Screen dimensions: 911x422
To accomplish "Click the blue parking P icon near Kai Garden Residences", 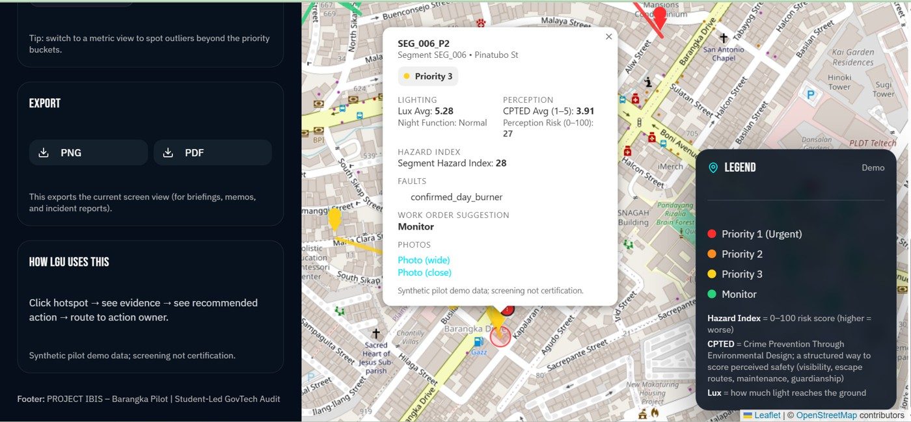I will tap(810, 94).
